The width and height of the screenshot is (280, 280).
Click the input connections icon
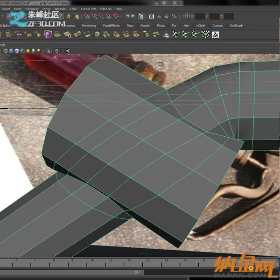point(127,16)
